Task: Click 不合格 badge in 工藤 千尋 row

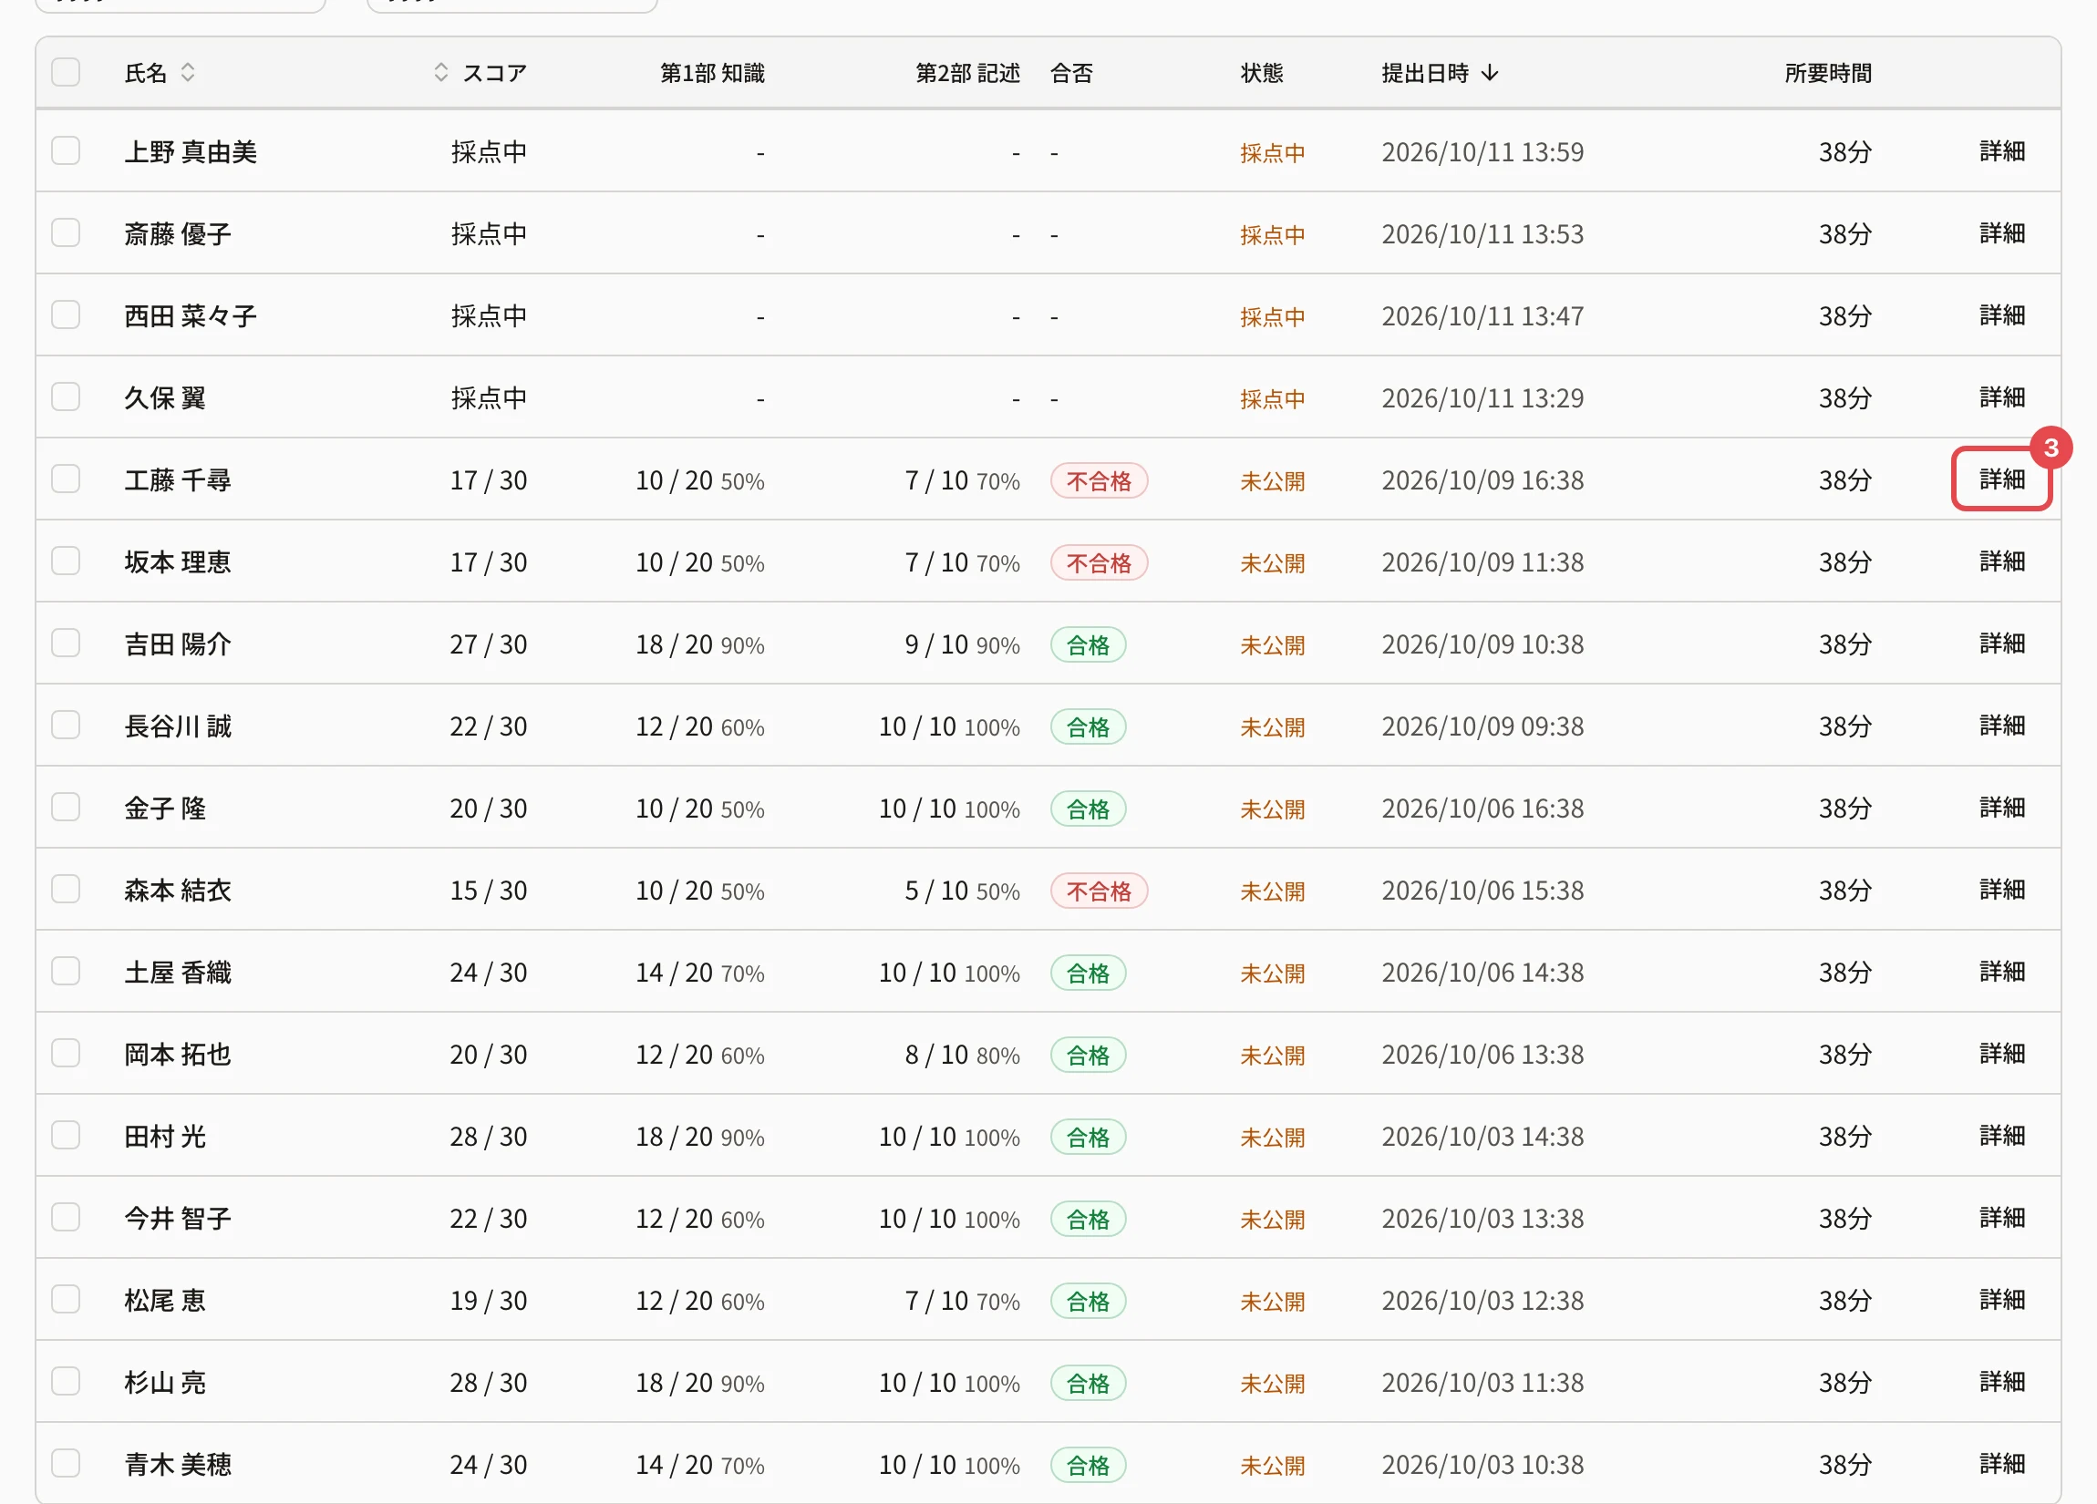Action: click(1100, 480)
